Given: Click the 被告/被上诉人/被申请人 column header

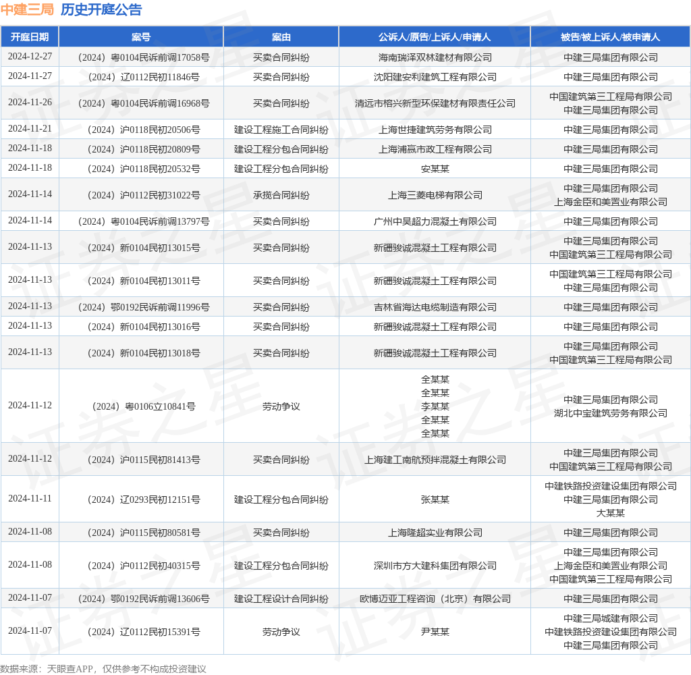Looking at the screenshot, I should point(610,37).
